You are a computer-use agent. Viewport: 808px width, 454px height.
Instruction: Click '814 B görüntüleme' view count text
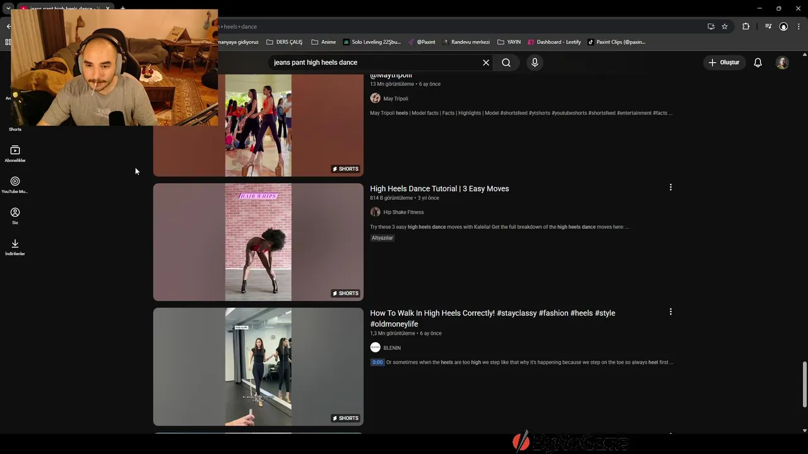[391, 198]
